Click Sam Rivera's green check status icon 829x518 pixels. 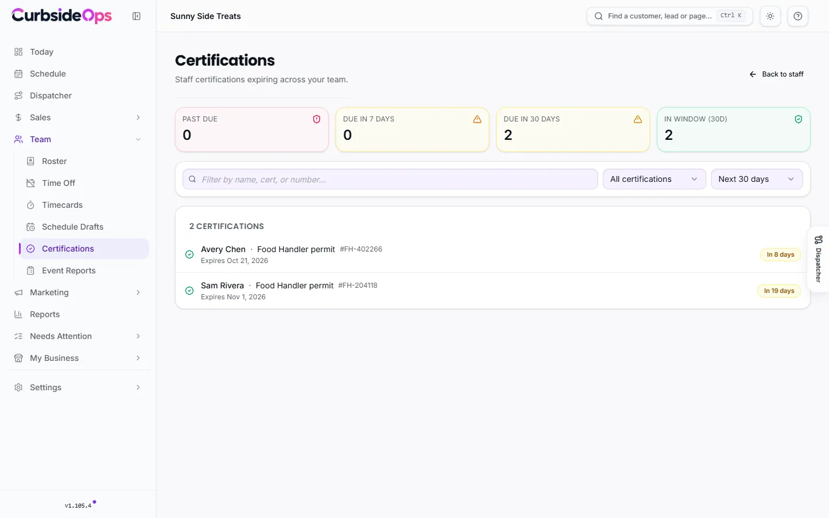[189, 291]
